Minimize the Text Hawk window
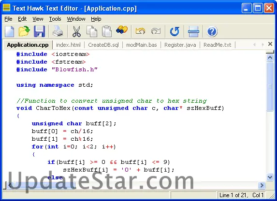277x201 pixels. click(247, 8)
